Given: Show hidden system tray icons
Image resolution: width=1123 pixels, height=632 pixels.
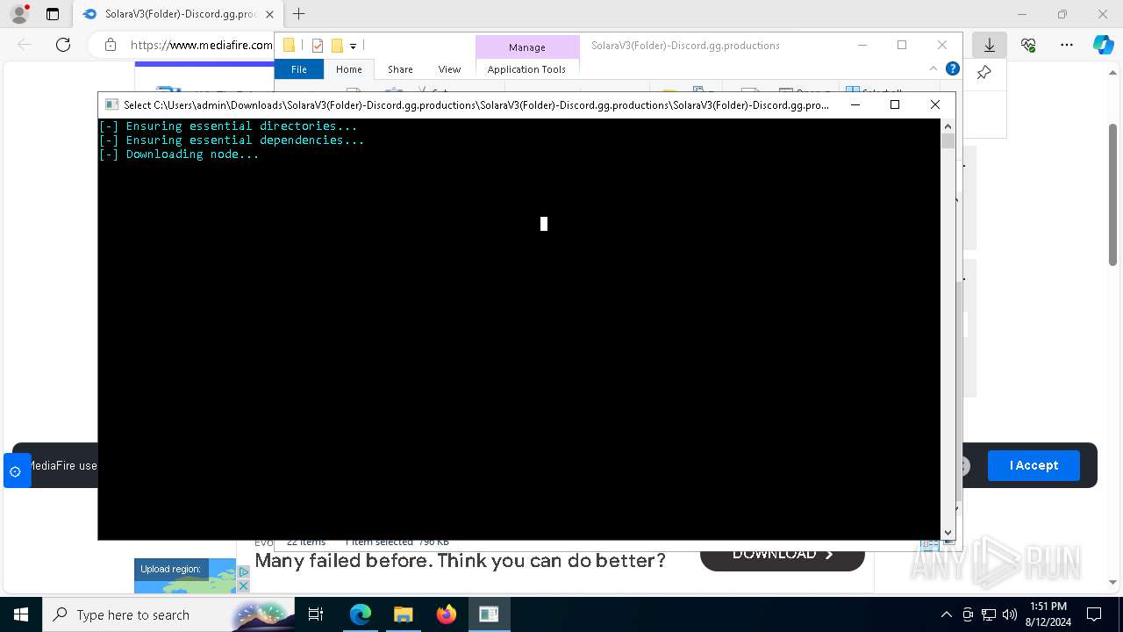Looking at the screenshot, I should 946,614.
